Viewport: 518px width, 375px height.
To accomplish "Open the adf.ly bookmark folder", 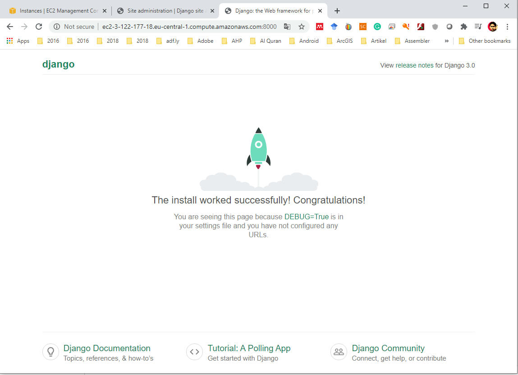I will 168,41.
